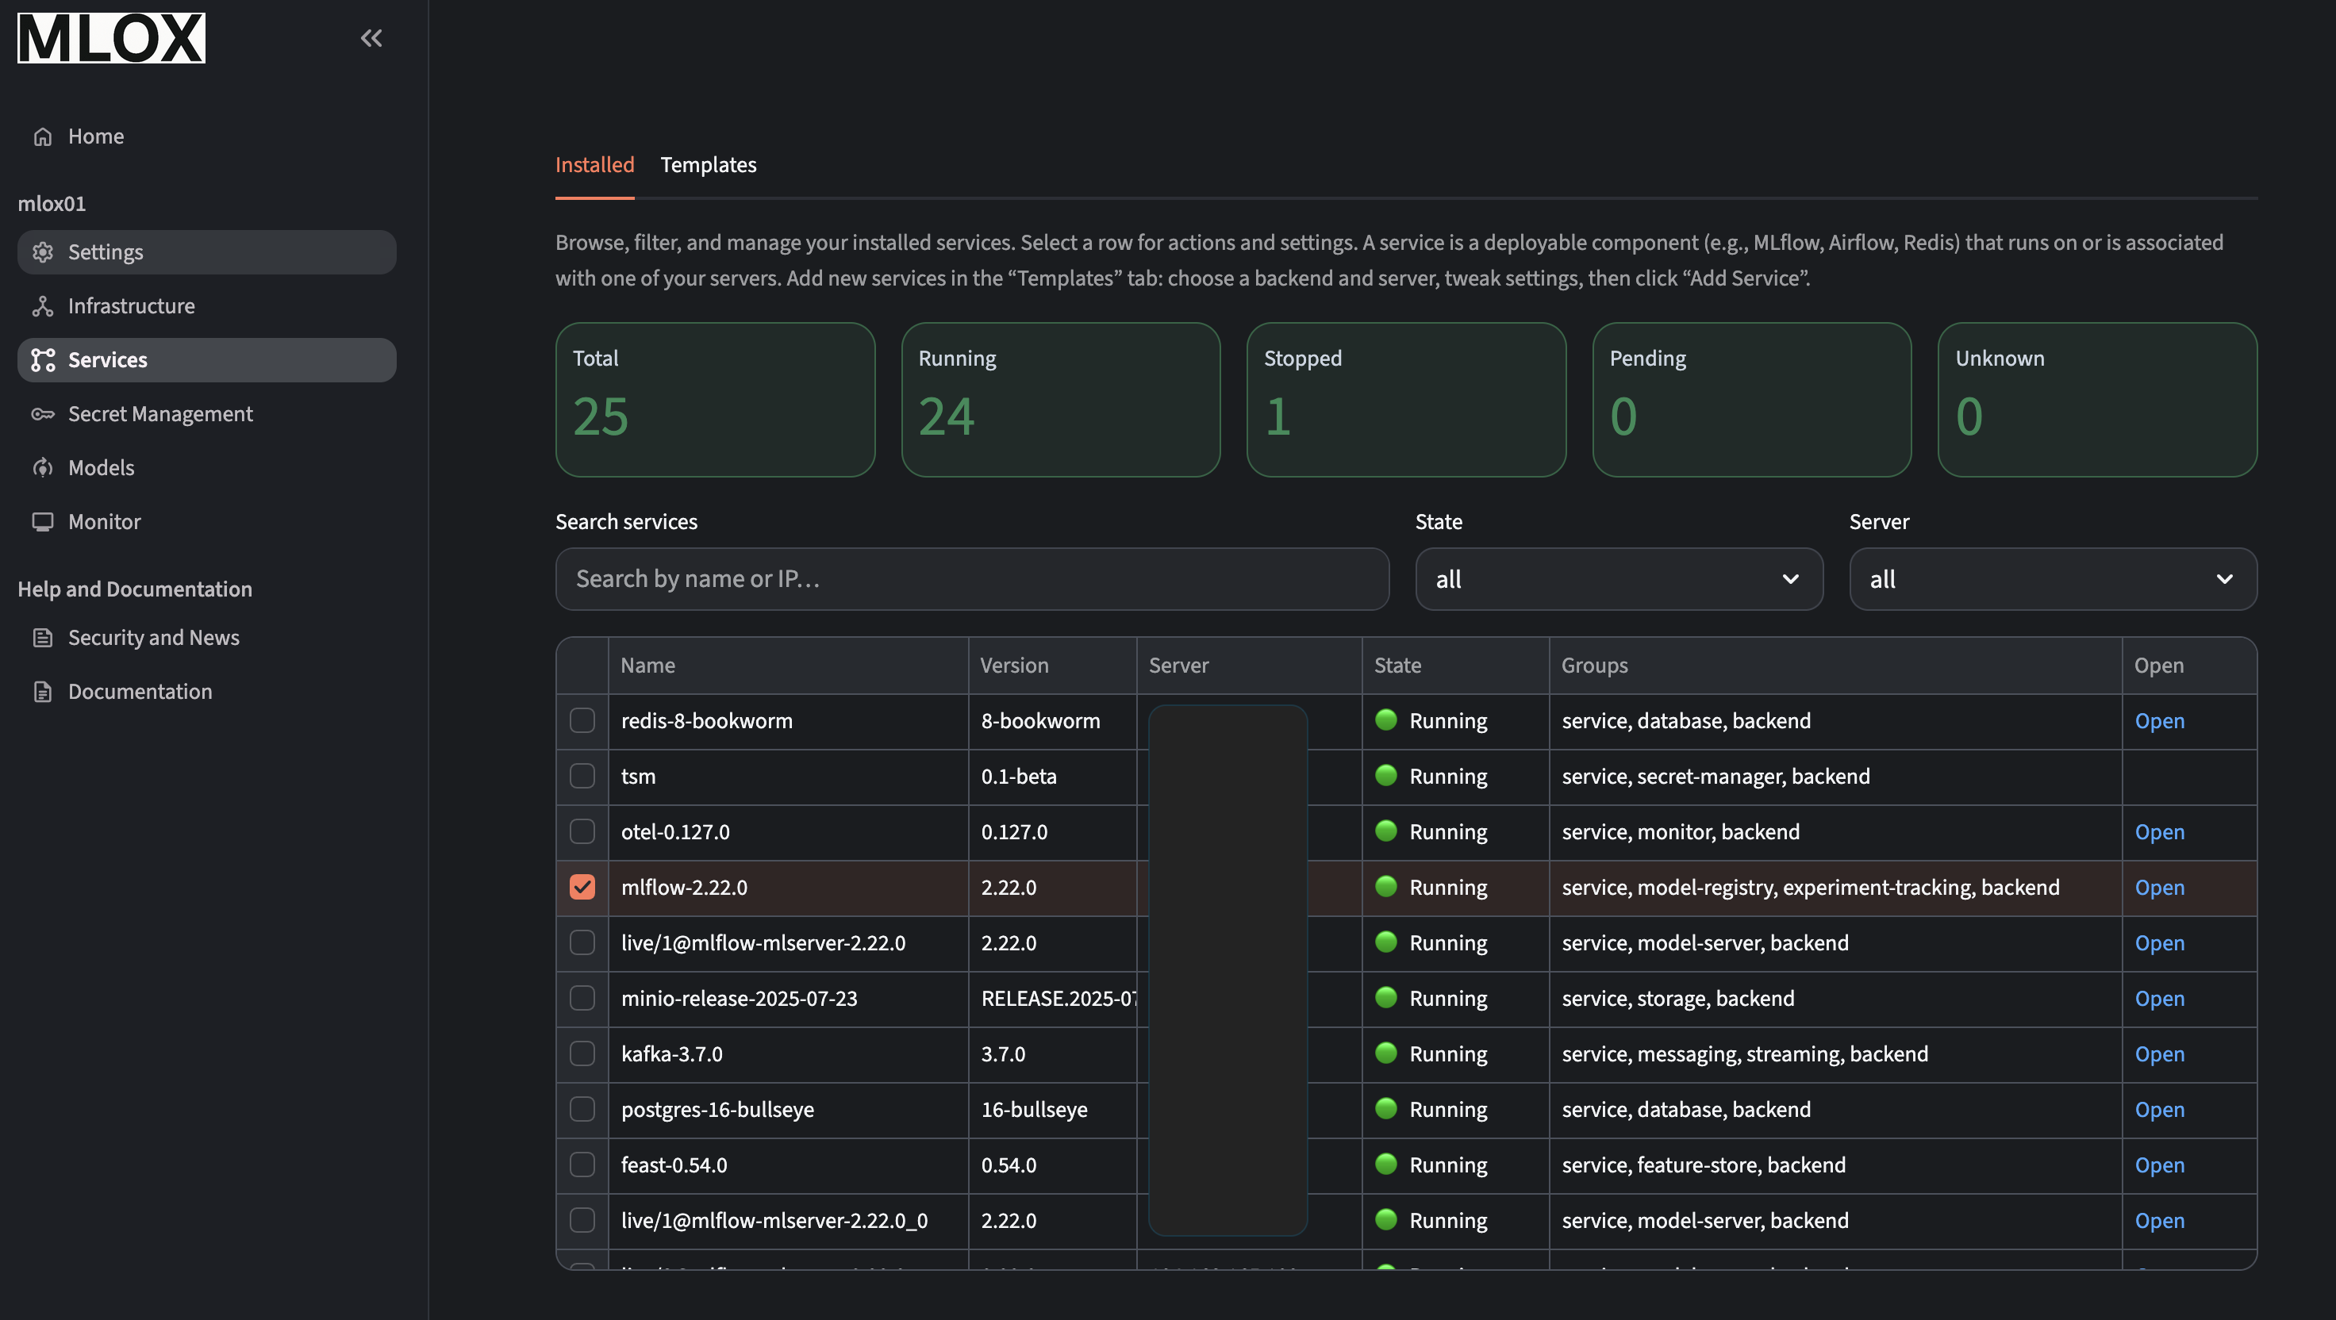Open Documentation from the sidebar

point(140,691)
